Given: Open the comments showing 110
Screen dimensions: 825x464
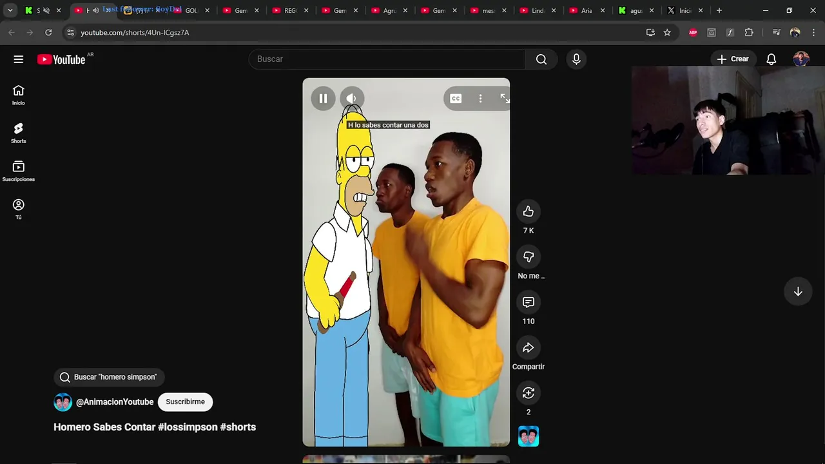Looking at the screenshot, I should [x=529, y=302].
